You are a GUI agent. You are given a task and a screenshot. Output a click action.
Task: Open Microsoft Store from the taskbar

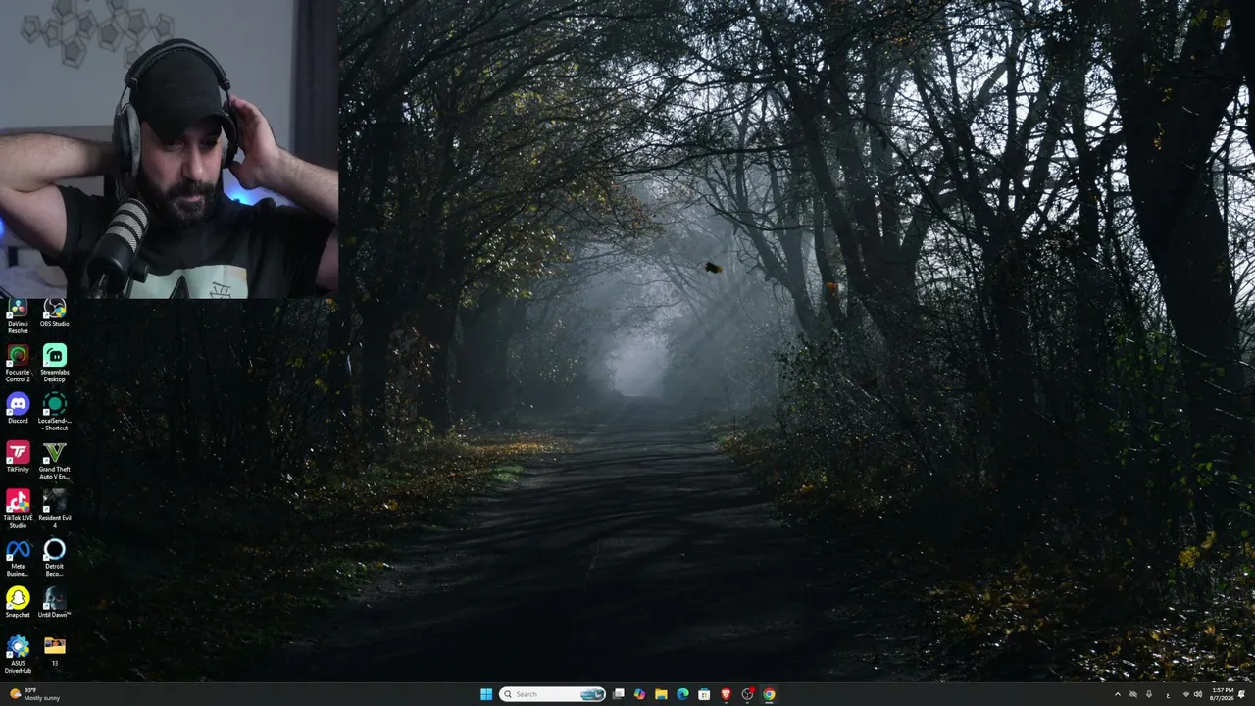[704, 694]
